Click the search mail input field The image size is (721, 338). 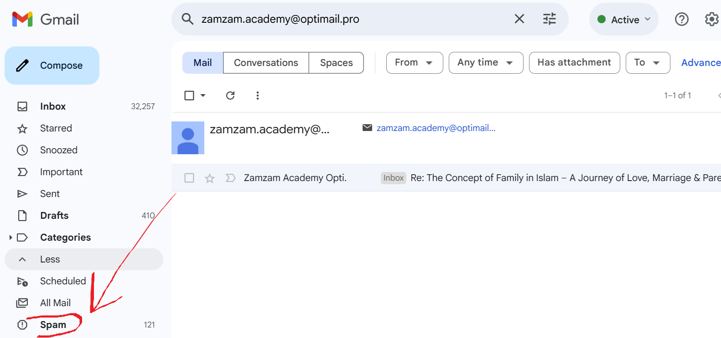pos(347,19)
